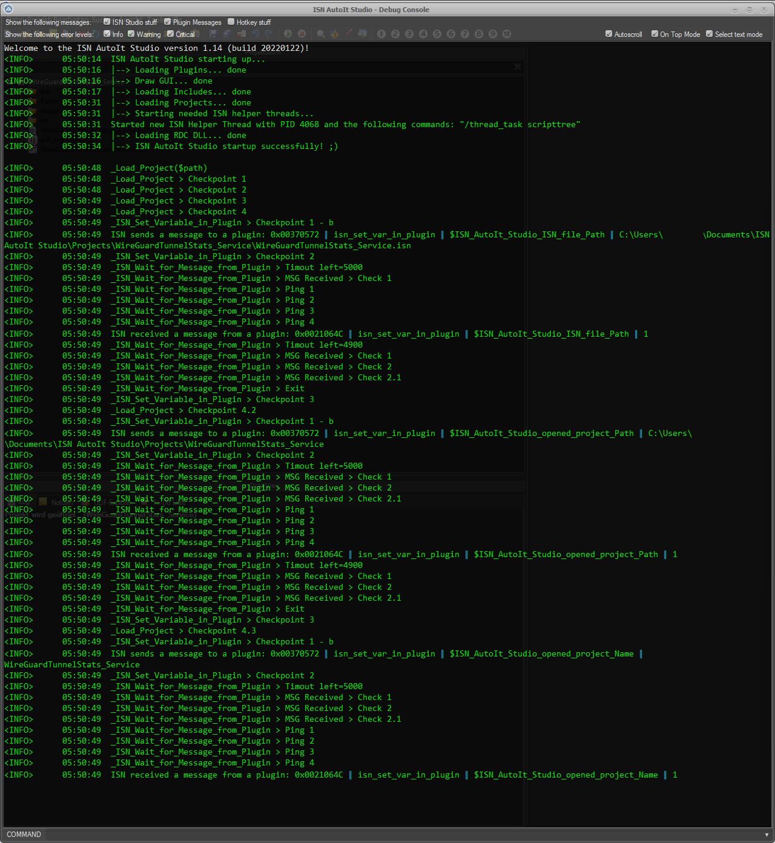Click the '05:50:14' timestamp
775x843 pixels.
[82, 59]
